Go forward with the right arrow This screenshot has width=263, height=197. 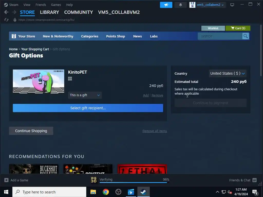tap(14, 12)
